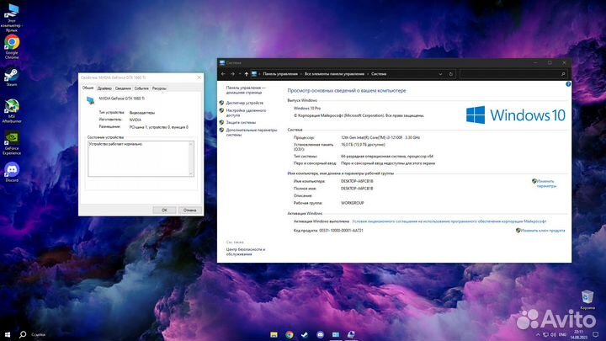Open the Windows Start menu
The width and height of the screenshot is (606, 341).
pos(8,334)
